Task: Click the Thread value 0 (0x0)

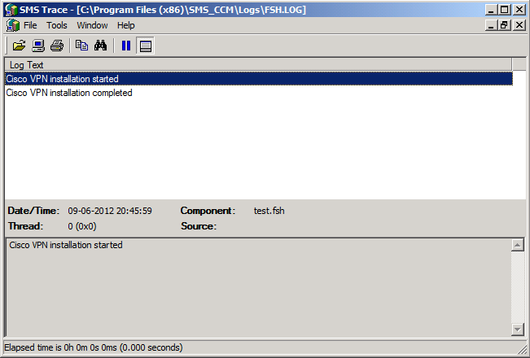Action: [x=82, y=226]
